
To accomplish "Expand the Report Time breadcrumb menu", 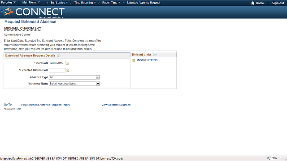I will tap(111, 3).
